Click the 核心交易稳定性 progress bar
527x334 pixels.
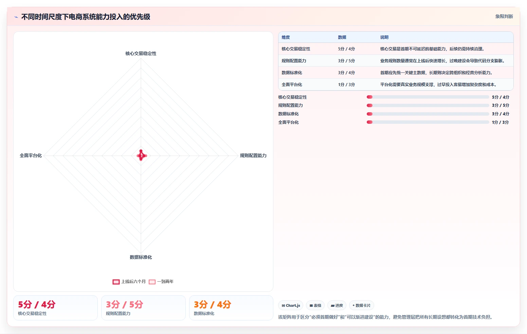click(x=428, y=97)
